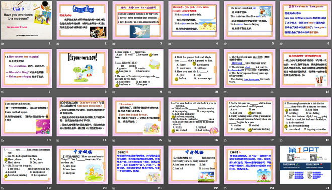This screenshot has height=190, width=332.
Task: Click the animation star icon under slide 16
Action: click(x=170, y=140)
